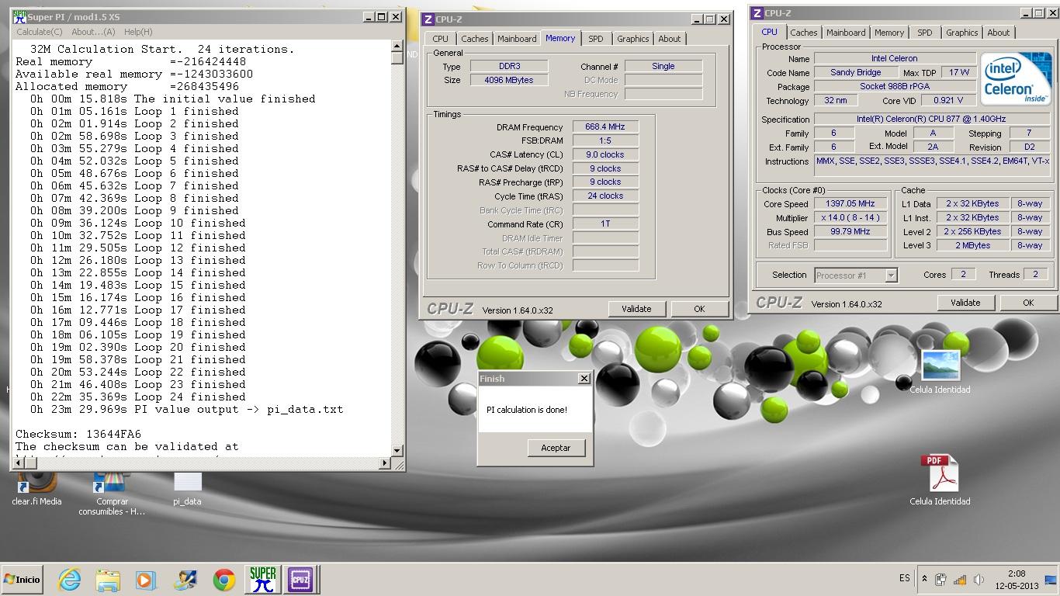Click the Intel Celeron logo
Viewport: 1060px width, 596px height.
click(x=1016, y=79)
